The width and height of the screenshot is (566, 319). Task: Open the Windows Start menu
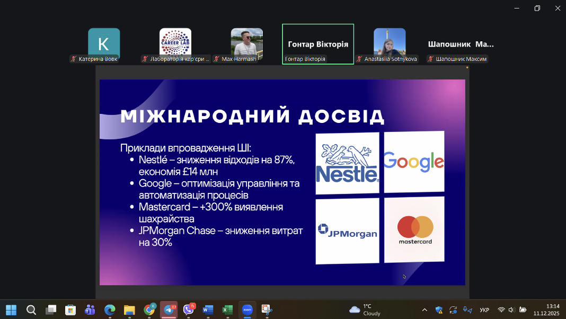pos(11,310)
